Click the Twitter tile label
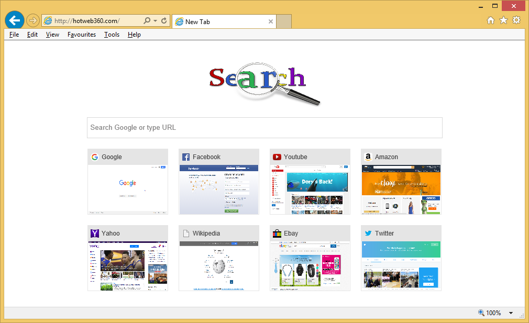 [x=384, y=233]
